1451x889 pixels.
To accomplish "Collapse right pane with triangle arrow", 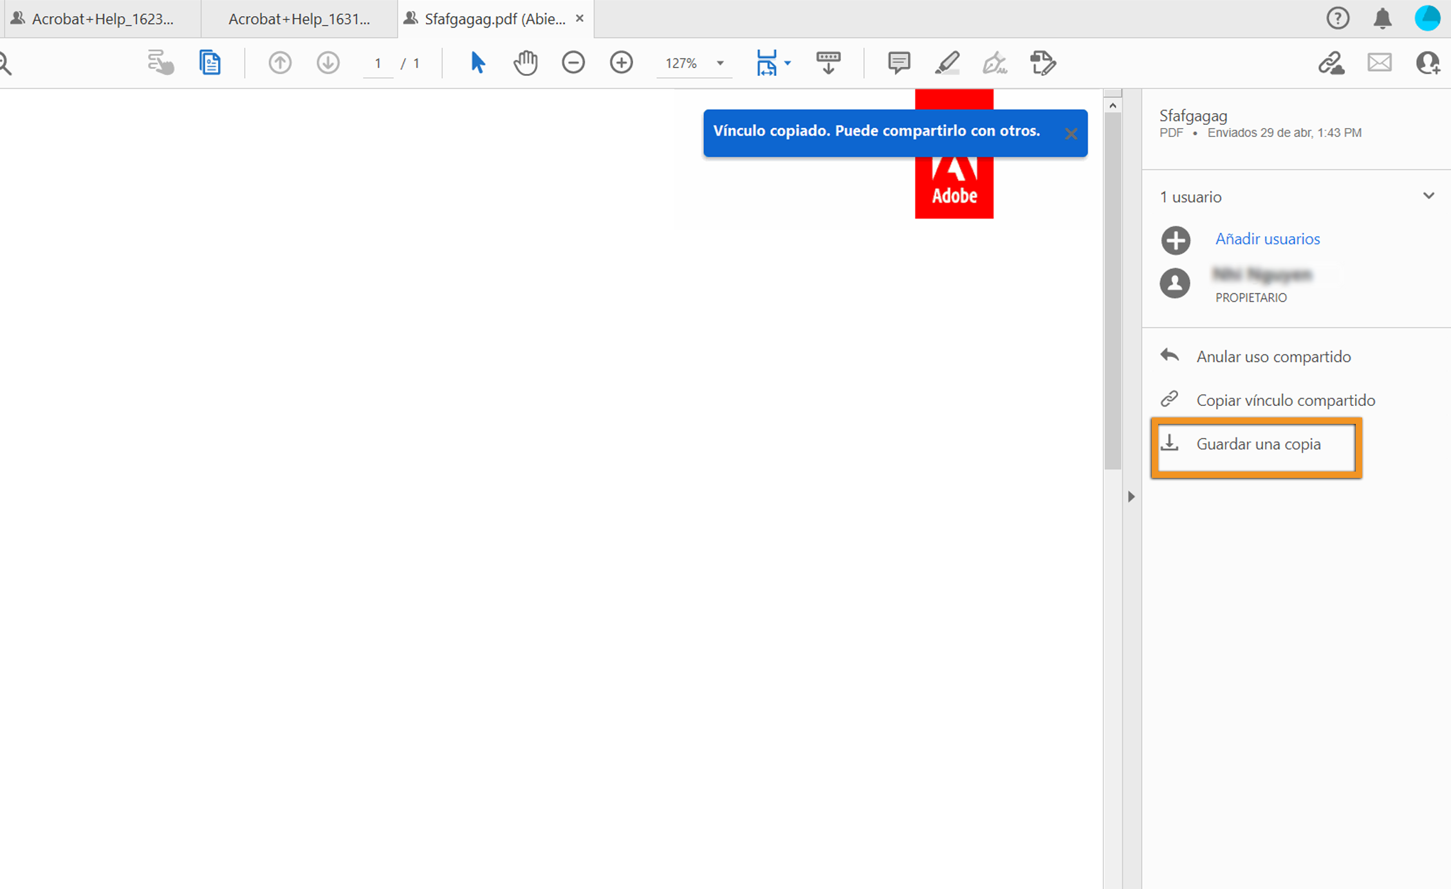I will 1131,497.
